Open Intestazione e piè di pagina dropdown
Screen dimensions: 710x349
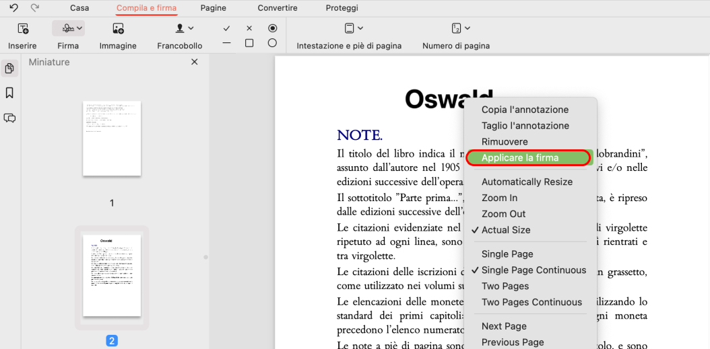(354, 28)
